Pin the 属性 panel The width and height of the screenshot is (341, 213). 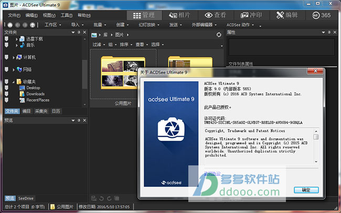329,32
